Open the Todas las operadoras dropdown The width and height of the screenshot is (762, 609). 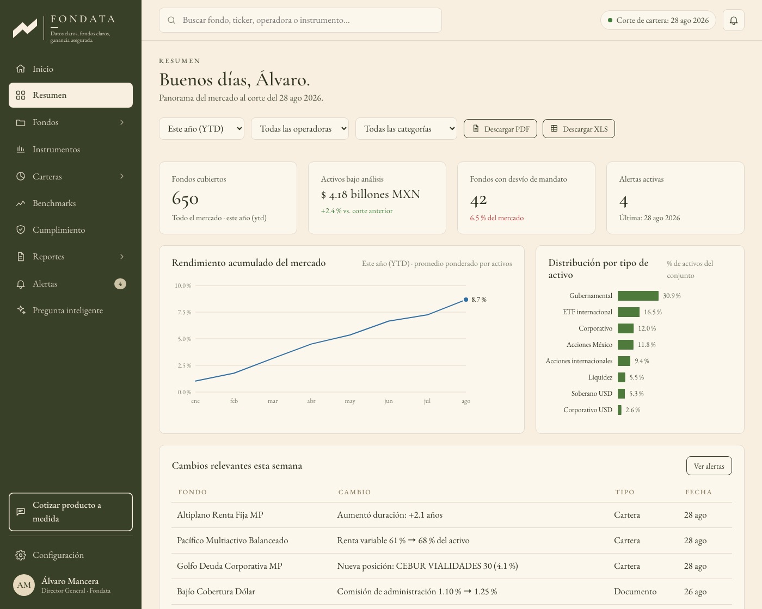point(300,129)
